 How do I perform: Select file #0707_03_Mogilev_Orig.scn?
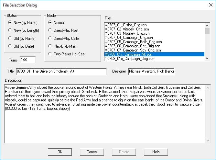tap(154, 33)
